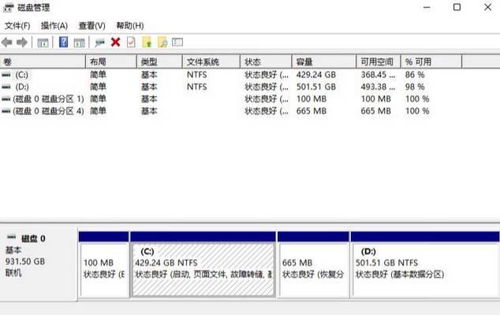Viewport: 500px width, 315px height.
Task: Click the properties checkmark sheet icon
Action: coord(131,42)
